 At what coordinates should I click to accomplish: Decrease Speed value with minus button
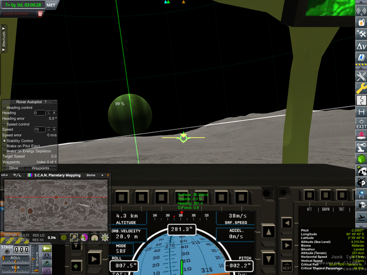point(49,129)
